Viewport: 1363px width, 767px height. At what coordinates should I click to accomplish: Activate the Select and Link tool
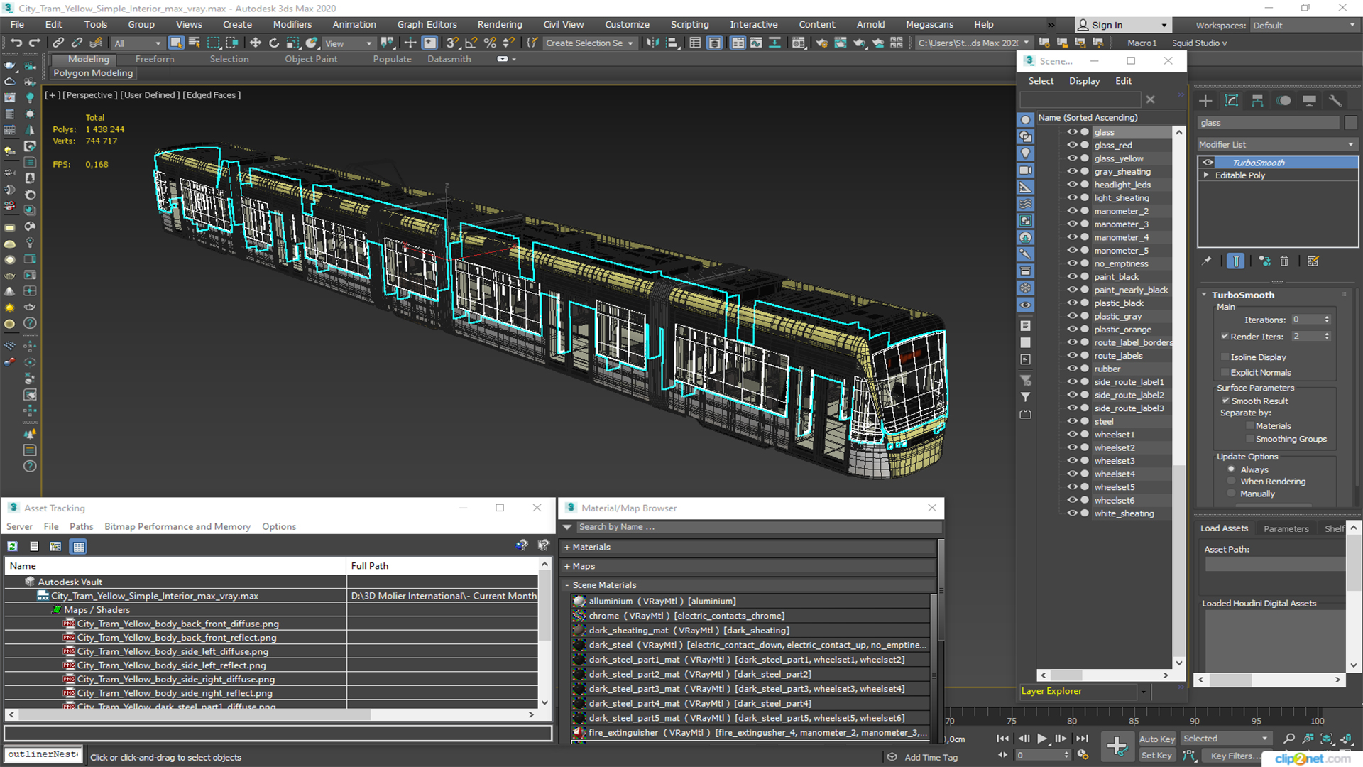pos(59,43)
